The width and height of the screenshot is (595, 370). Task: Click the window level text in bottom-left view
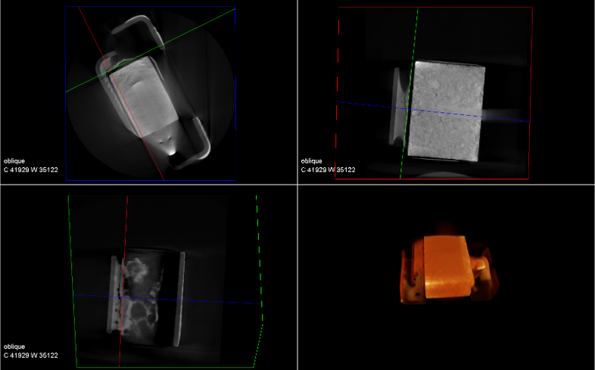pyautogui.click(x=30, y=355)
